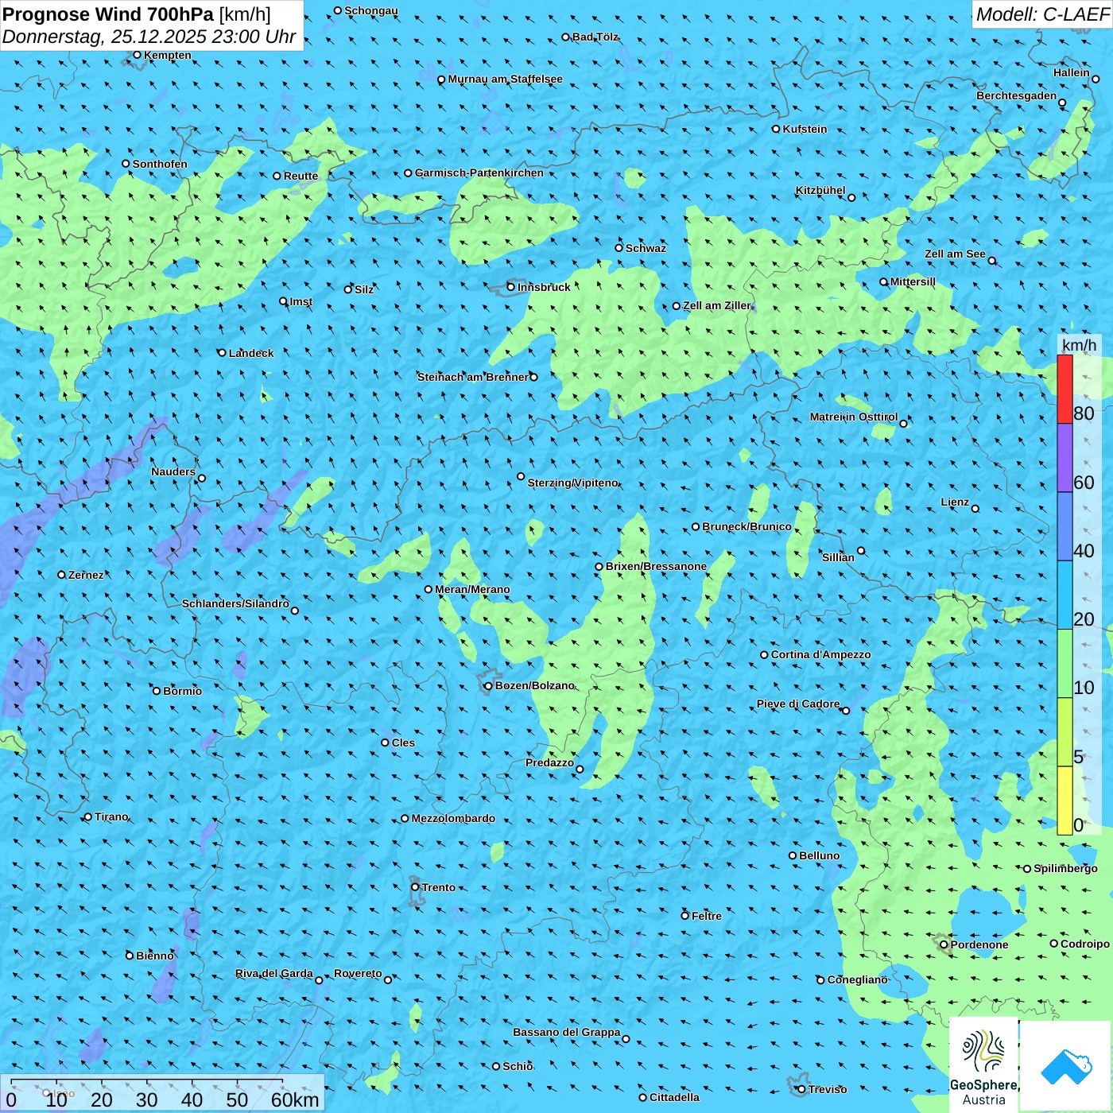Screen dimensions: 1113x1113
Task: Select the green 10 km/h legend swatch
Action: click(x=1065, y=664)
